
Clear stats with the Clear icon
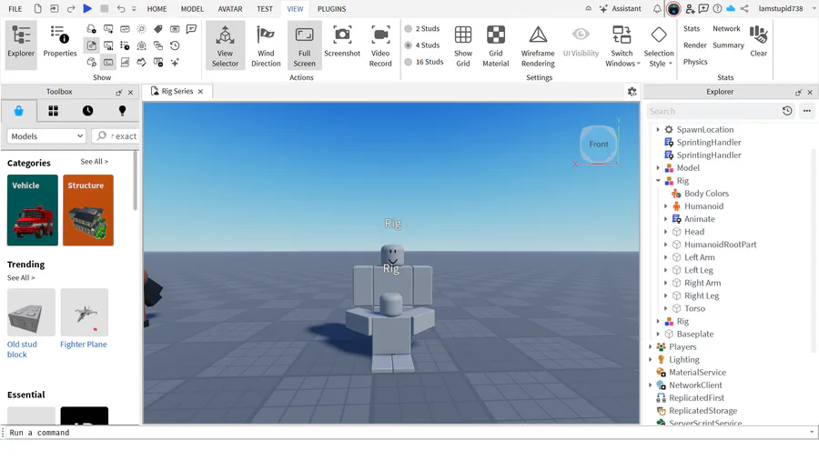click(x=758, y=41)
